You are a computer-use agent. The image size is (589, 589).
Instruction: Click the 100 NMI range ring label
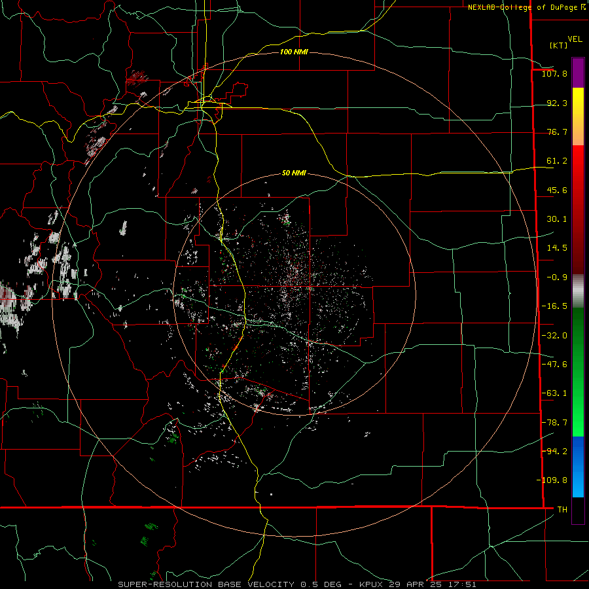(294, 52)
